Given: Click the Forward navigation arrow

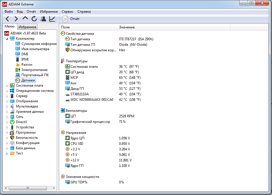Looking at the screenshot, I should 16,19.
